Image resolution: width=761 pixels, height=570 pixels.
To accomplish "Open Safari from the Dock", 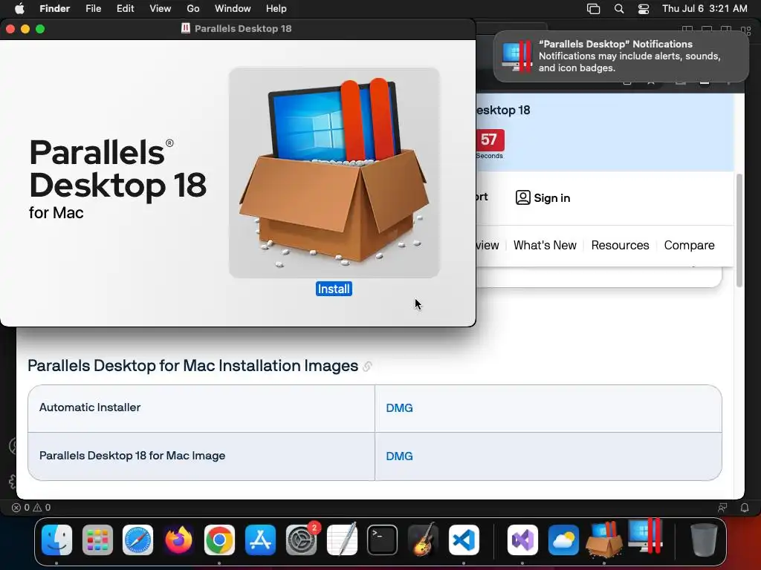I will tap(137, 540).
